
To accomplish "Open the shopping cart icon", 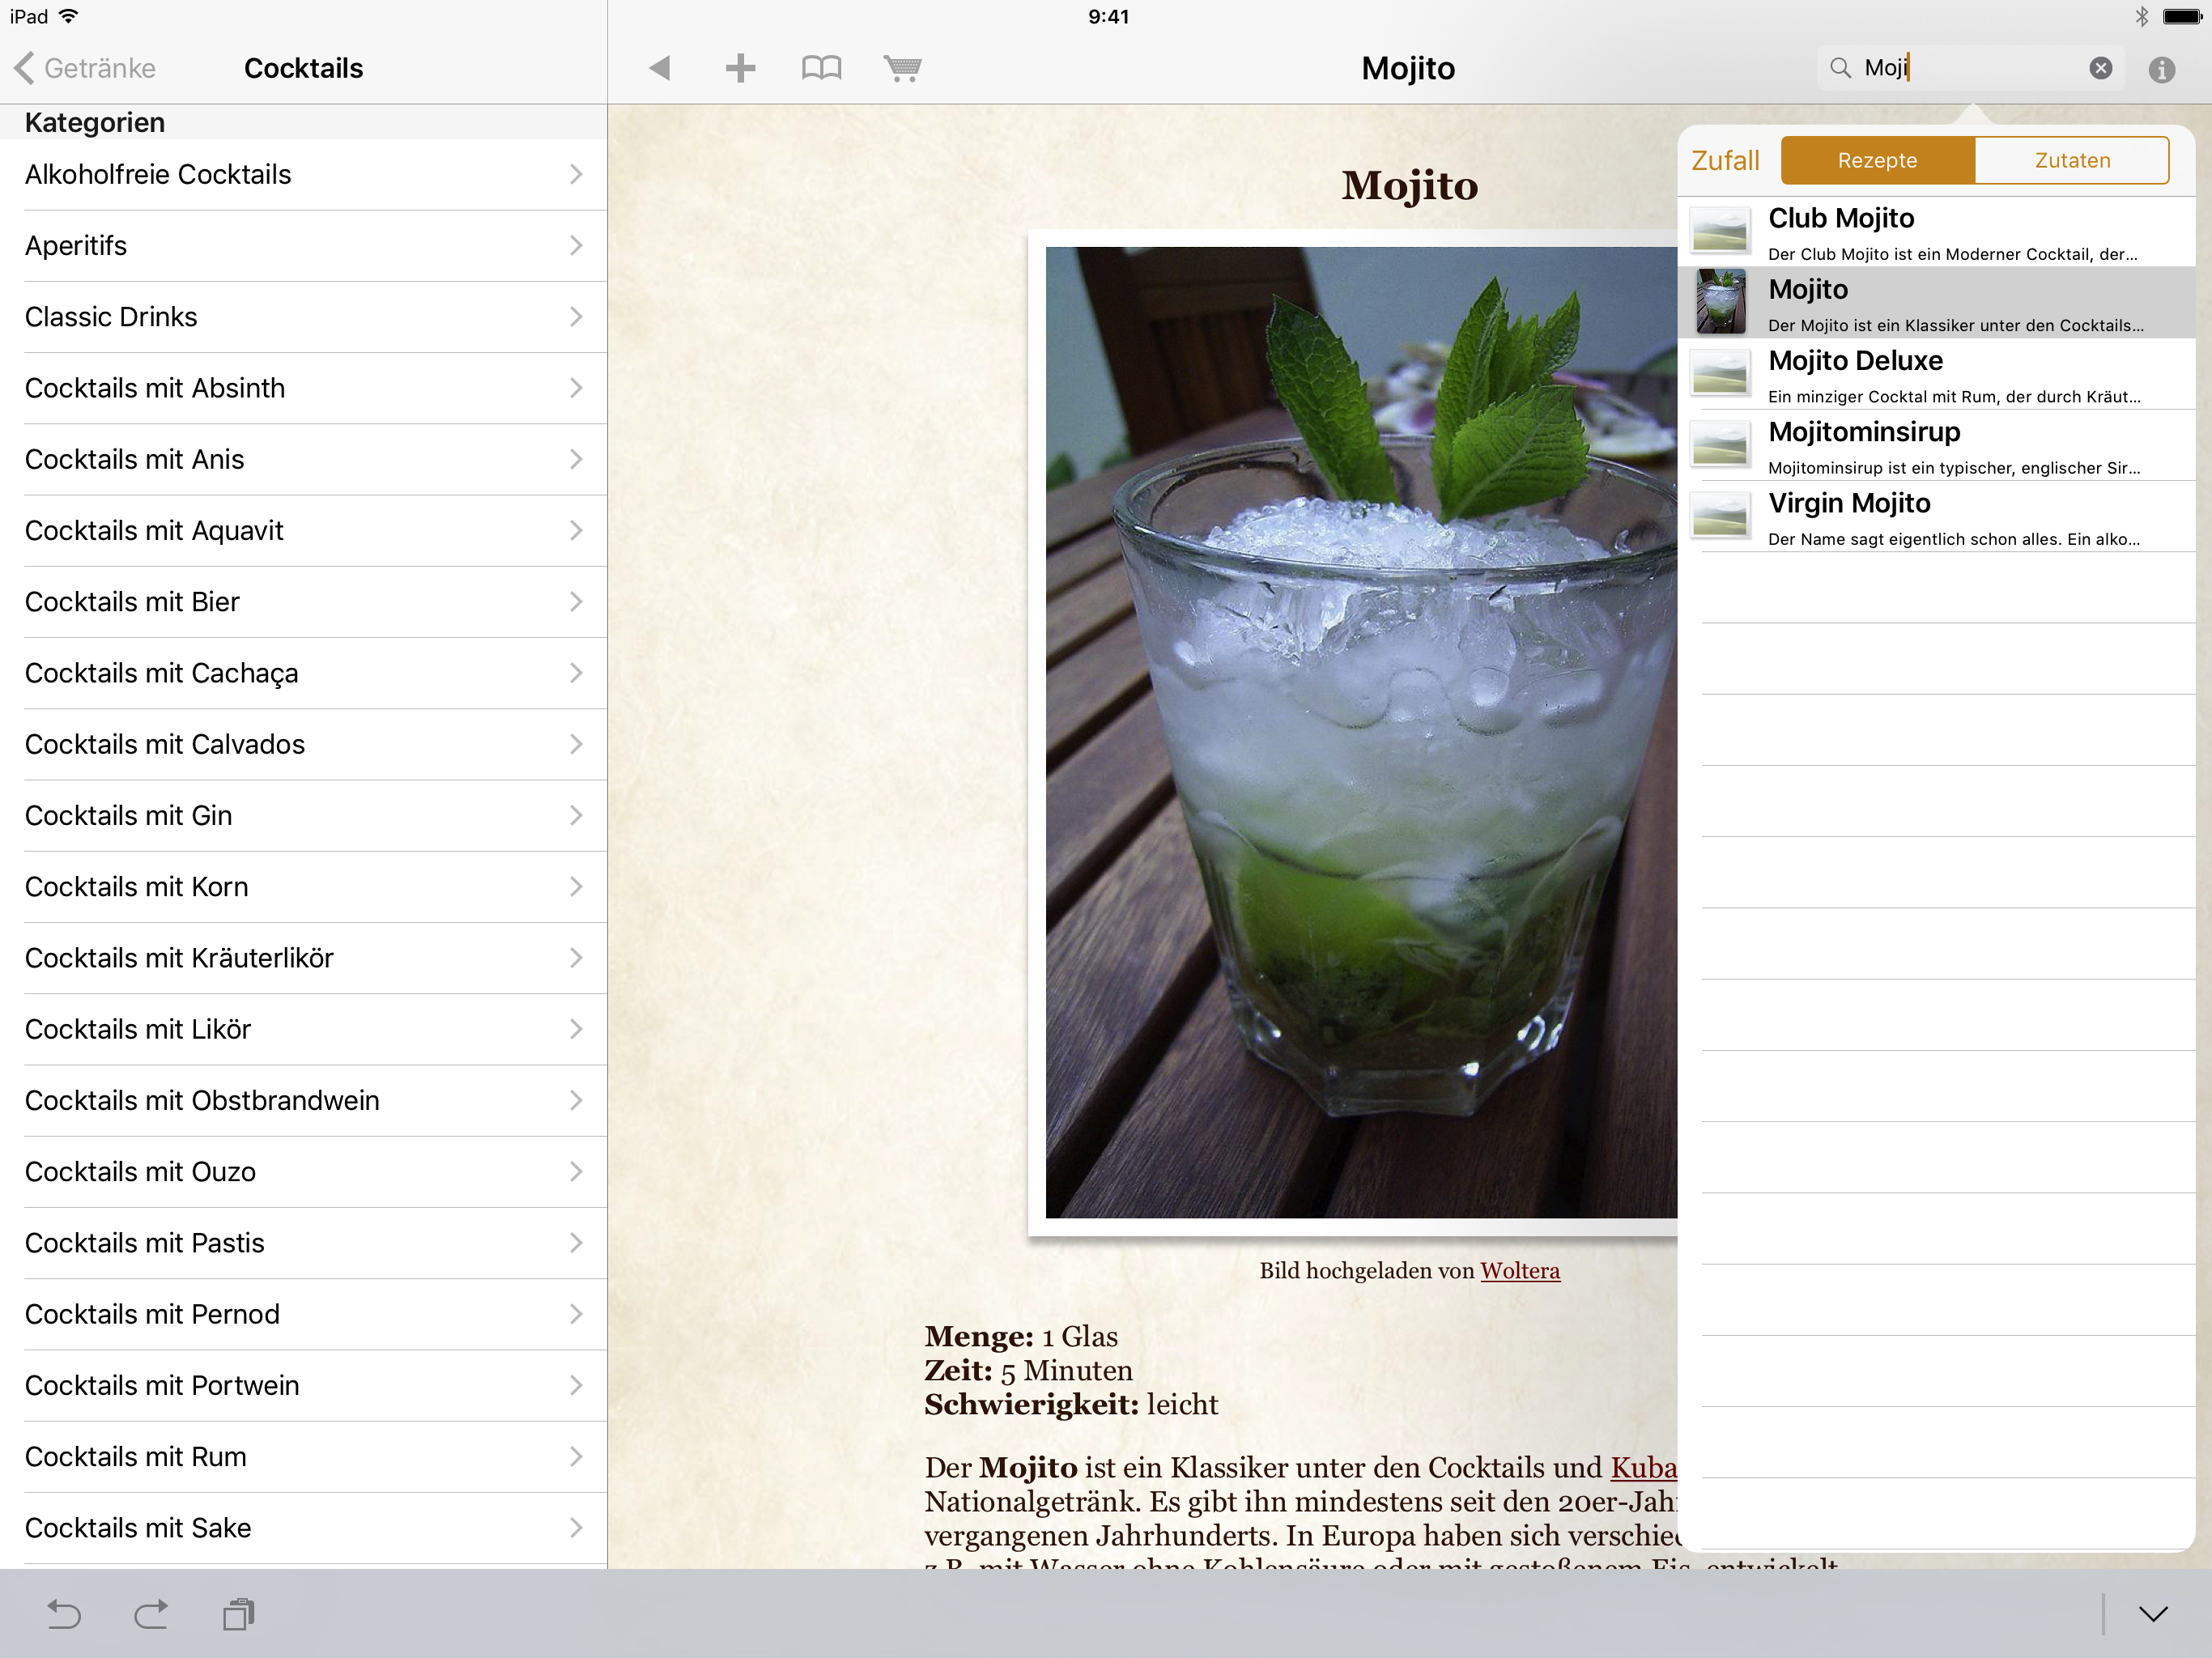I will click(x=902, y=68).
